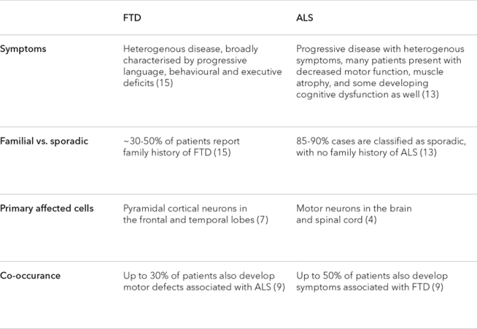Click the Primary affected cells row label
Image resolution: width=477 pixels, height=329 pixels.
click(47, 209)
